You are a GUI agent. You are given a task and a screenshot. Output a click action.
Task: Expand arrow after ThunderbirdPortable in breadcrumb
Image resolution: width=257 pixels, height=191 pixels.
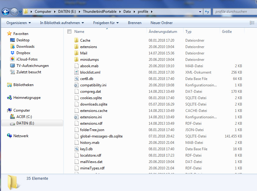tap(120, 12)
